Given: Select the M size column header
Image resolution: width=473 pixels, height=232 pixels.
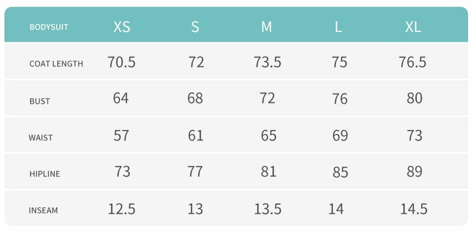Looking at the screenshot, I should 267,27.
